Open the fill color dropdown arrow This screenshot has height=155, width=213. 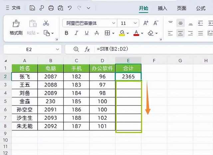128,33
